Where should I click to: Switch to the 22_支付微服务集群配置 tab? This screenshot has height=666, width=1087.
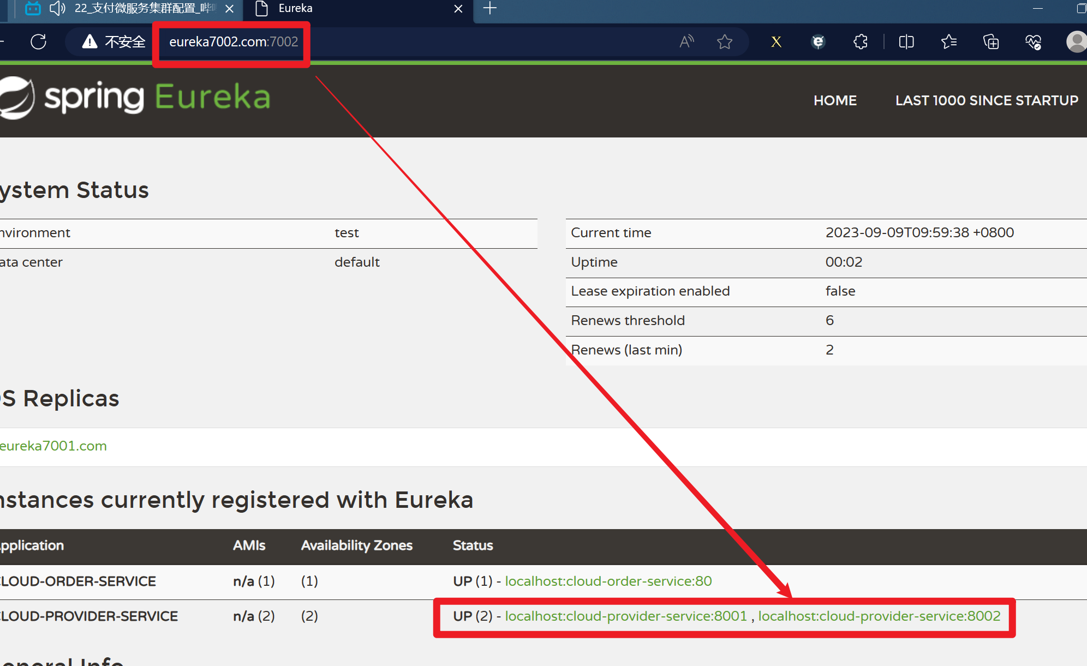129,8
